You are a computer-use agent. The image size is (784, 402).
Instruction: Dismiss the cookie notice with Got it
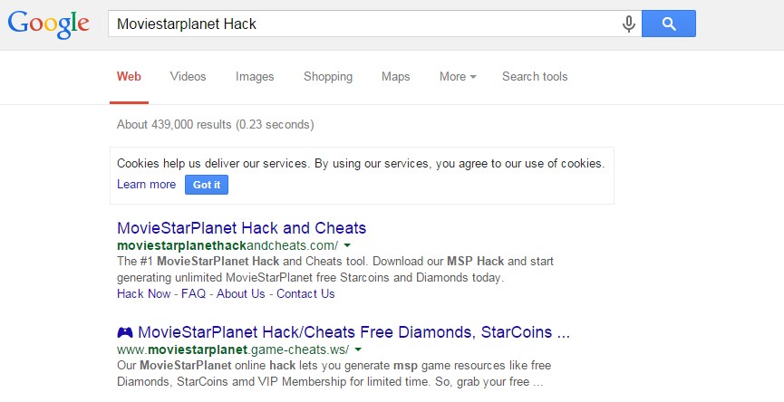(x=207, y=185)
